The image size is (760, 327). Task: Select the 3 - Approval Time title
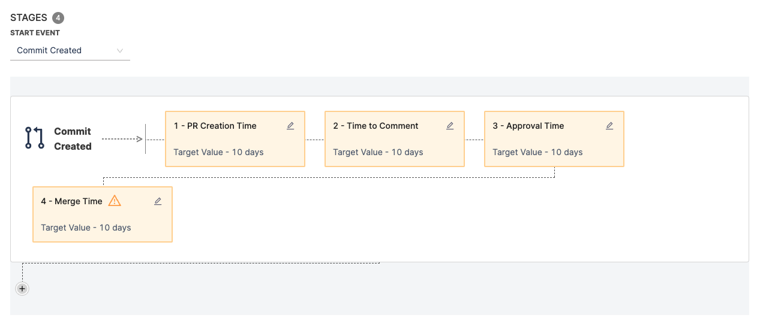[528, 126]
